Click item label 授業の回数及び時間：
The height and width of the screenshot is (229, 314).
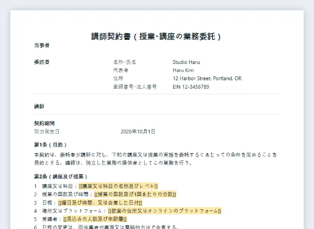[x=67, y=194]
